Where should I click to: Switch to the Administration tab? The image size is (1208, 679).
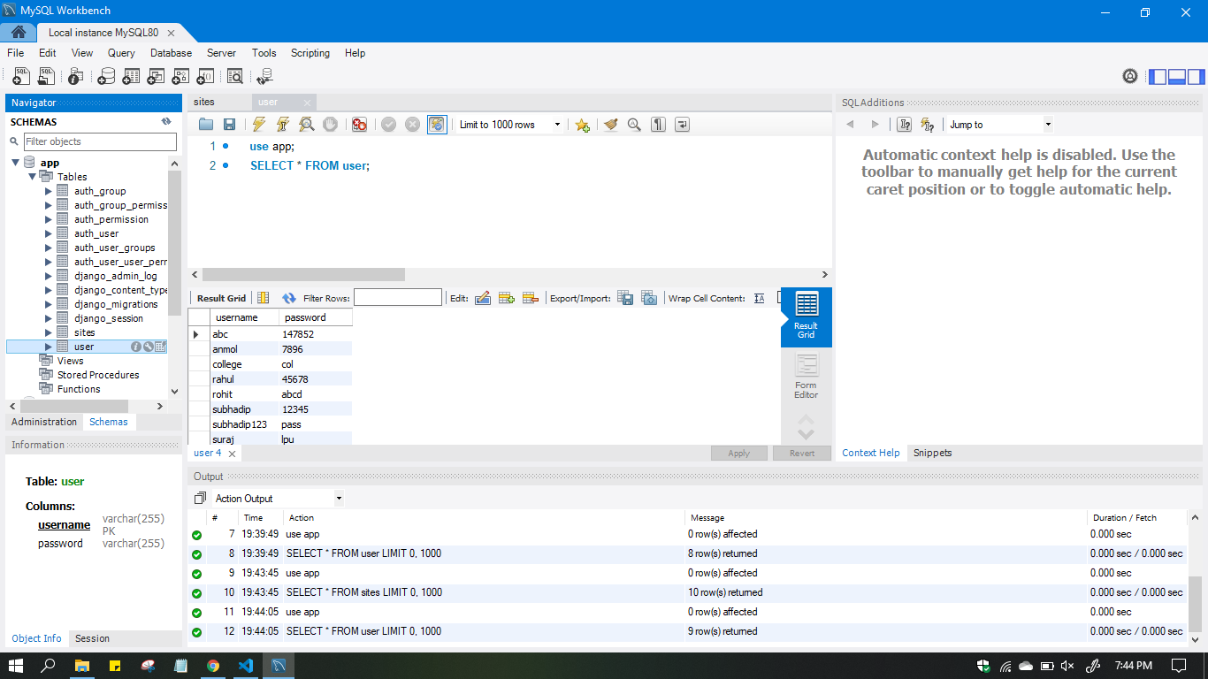coord(44,422)
